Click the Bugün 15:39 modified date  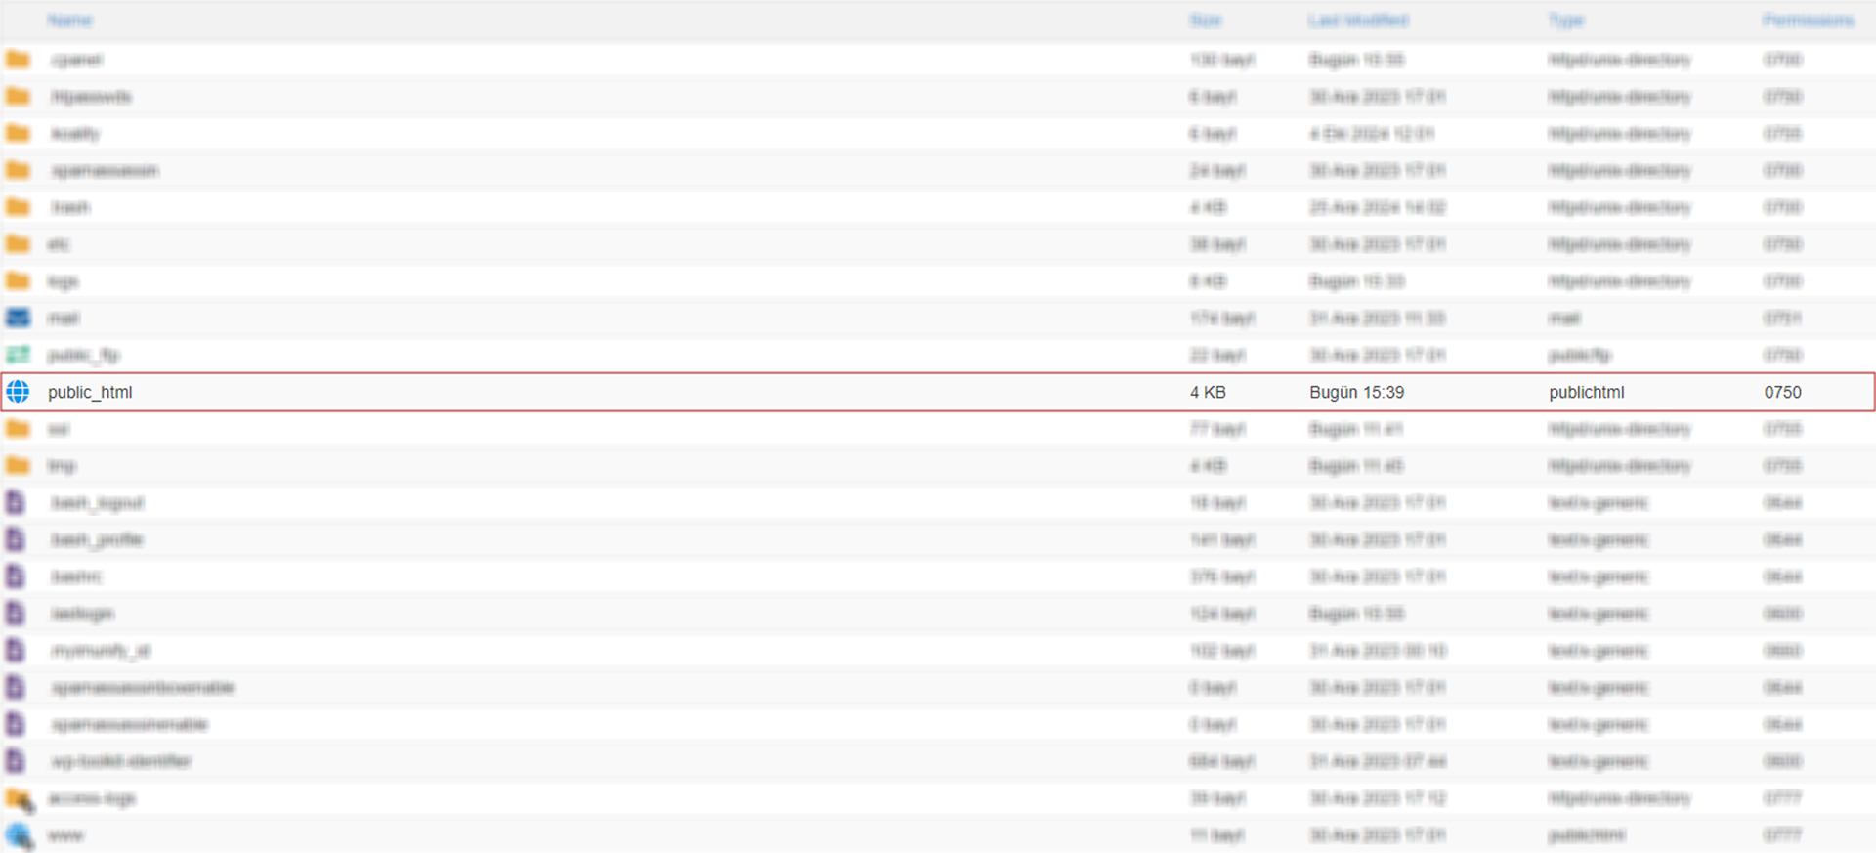point(1356,392)
